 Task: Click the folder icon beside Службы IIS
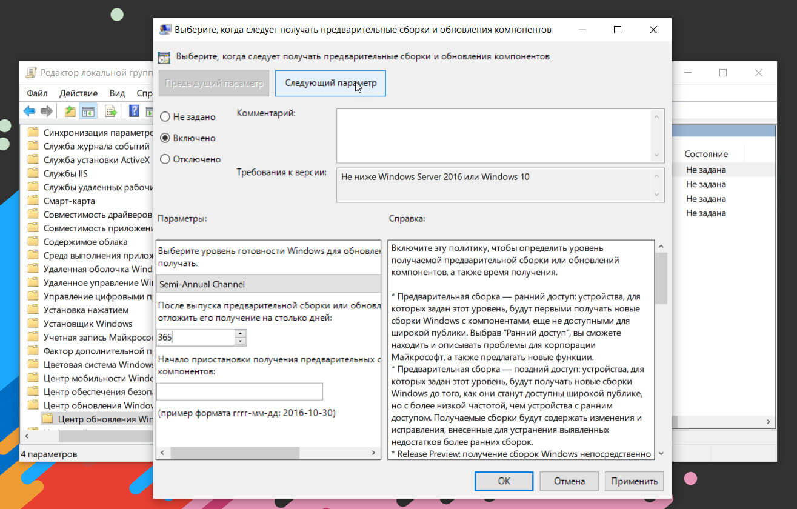point(33,173)
